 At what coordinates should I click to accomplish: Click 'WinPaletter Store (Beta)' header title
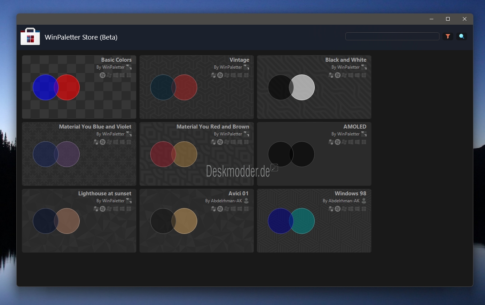click(81, 37)
